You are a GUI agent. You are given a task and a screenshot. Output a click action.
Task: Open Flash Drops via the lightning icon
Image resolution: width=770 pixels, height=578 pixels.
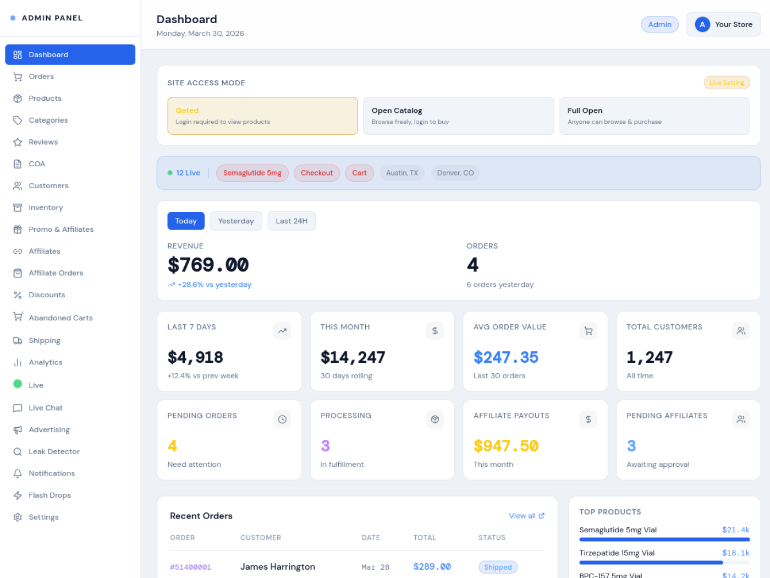[x=18, y=495]
